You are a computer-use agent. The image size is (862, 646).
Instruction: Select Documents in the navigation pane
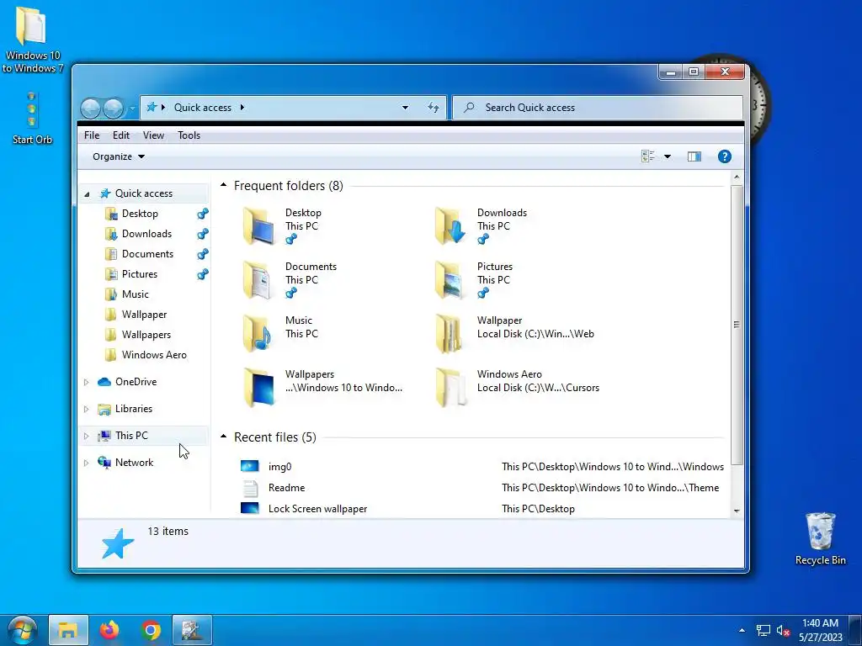tap(147, 254)
